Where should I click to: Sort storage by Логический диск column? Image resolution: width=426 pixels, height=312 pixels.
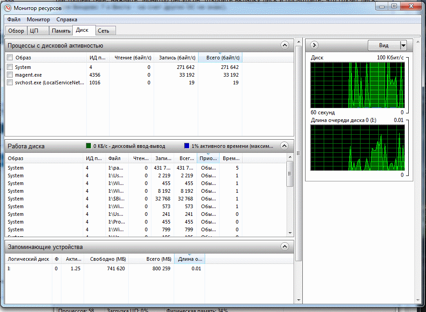click(29, 259)
